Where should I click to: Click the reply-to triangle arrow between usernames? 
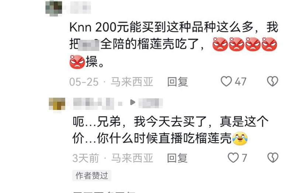pyautogui.click(x=133, y=102)
